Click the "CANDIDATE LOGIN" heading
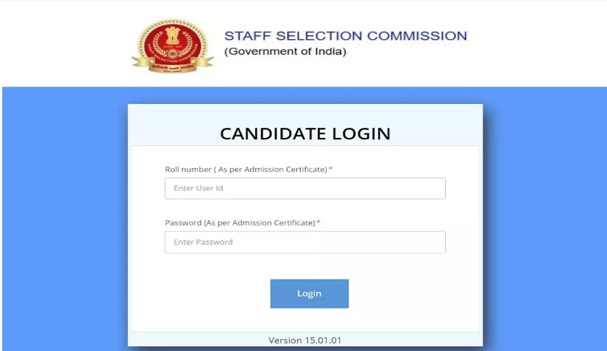This screenshot has height=351, width=607. click(305, 134)
